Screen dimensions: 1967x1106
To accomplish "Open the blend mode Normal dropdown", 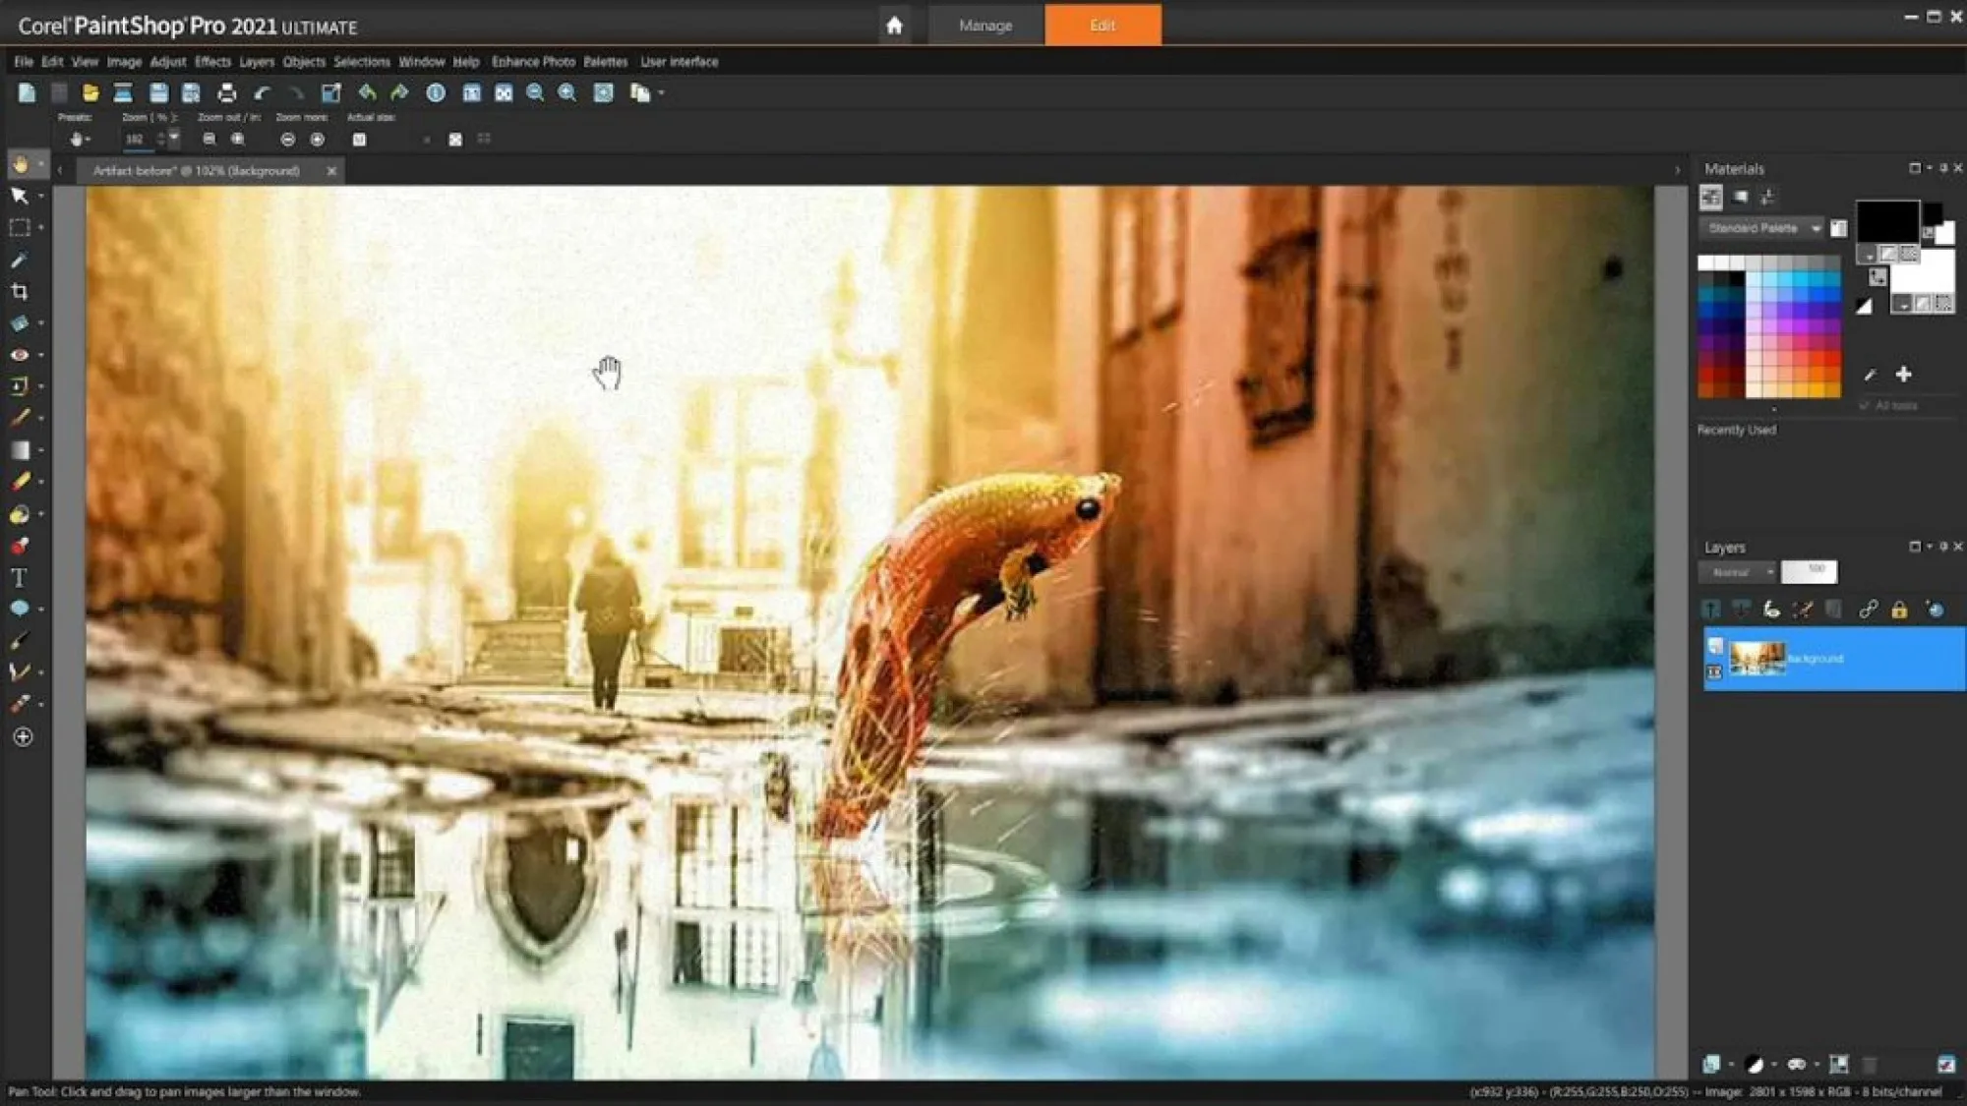I will [1739, 571].
